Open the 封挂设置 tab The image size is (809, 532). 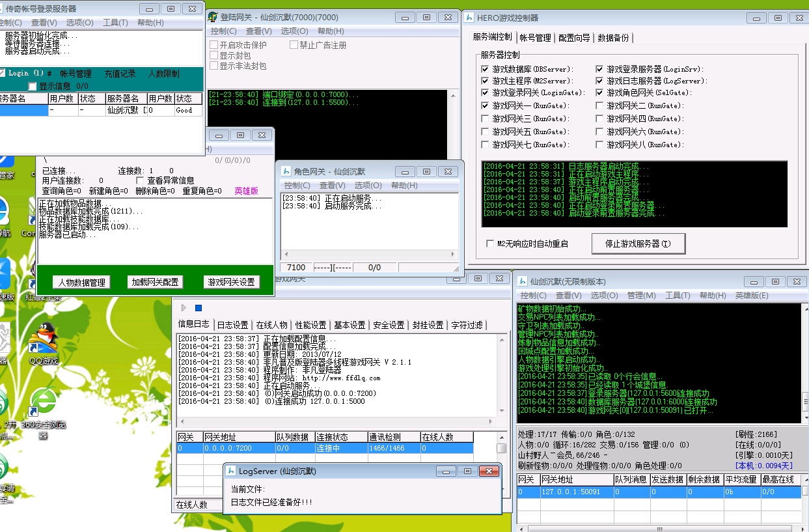point(428,325)
